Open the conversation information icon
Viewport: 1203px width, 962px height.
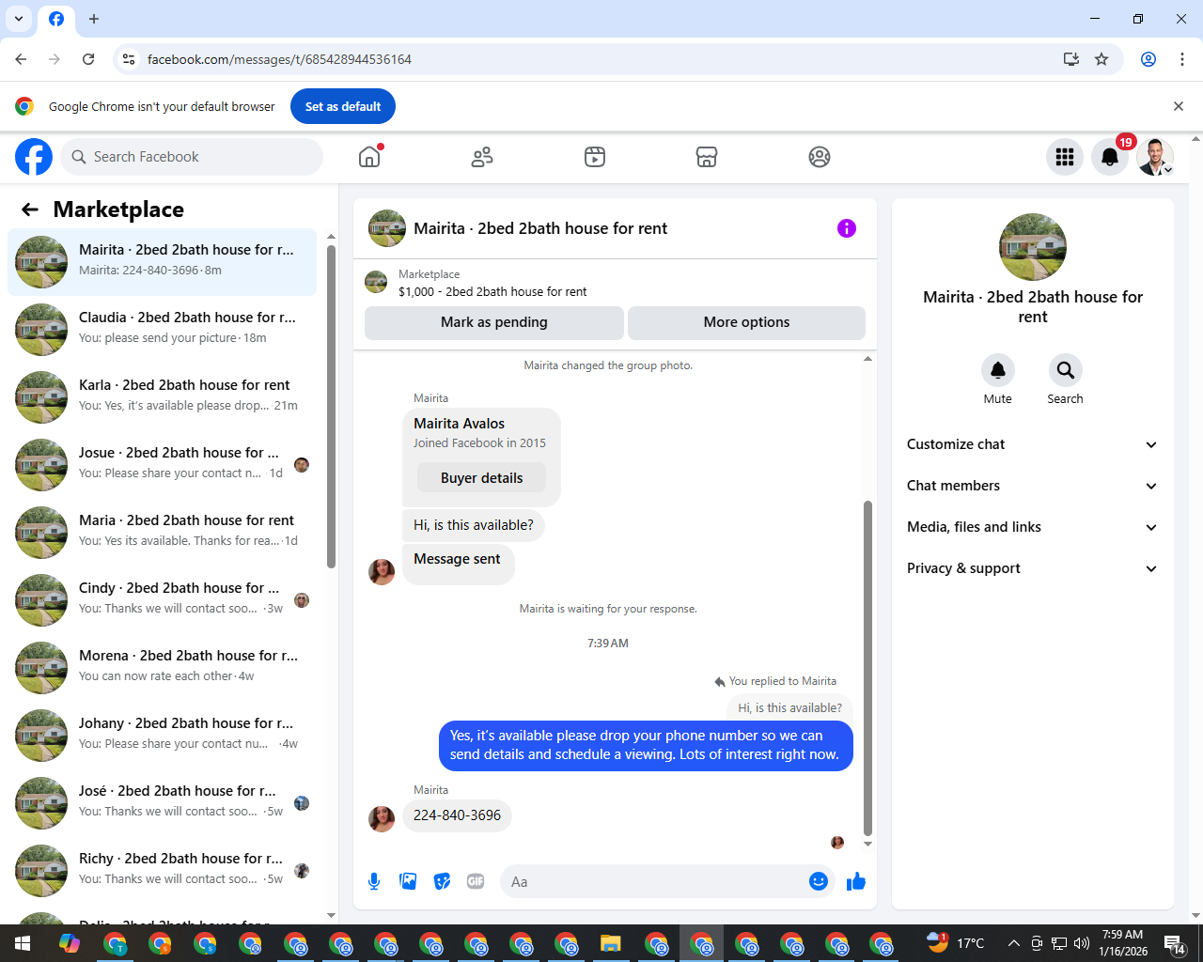[847, 228]
